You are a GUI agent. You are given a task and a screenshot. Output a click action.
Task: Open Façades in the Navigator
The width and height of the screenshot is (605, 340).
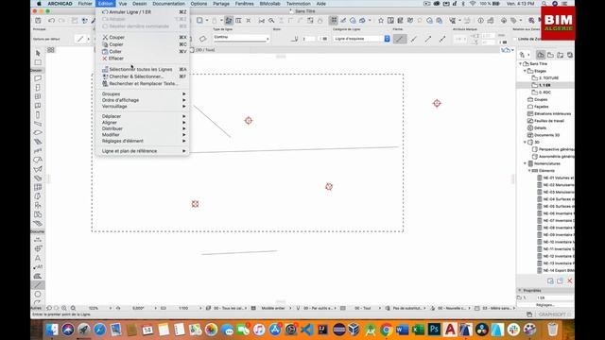point(542,107)
